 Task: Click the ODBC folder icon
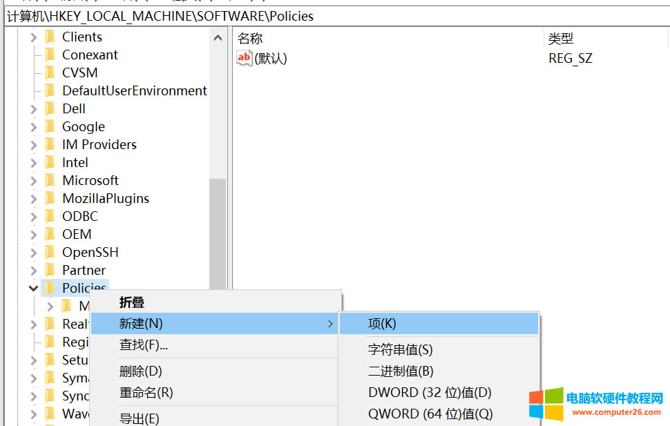pos(50,217)
